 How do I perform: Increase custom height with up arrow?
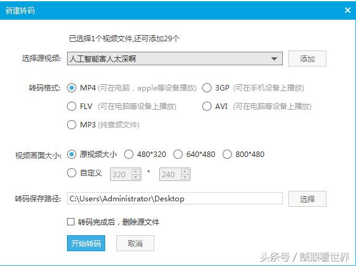click(x=185, y=171)
